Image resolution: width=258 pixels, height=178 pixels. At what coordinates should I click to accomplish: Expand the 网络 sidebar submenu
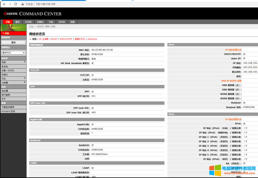(x=13, y=62)
